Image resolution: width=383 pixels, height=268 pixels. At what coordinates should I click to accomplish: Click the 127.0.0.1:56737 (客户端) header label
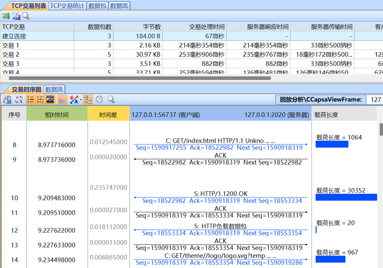pos(166,114)
